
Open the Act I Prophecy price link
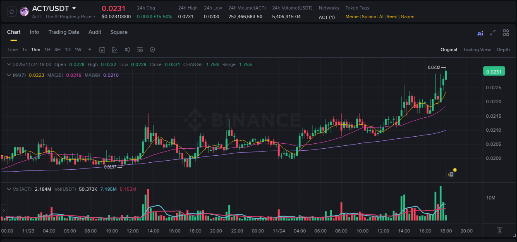(x=63, y=17)
